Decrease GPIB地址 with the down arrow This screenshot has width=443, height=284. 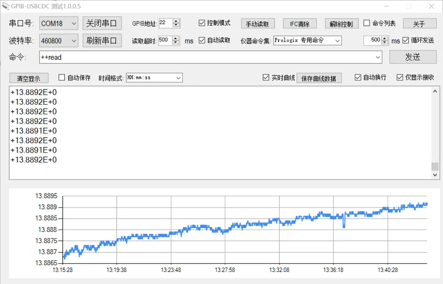tap(177, 25)
